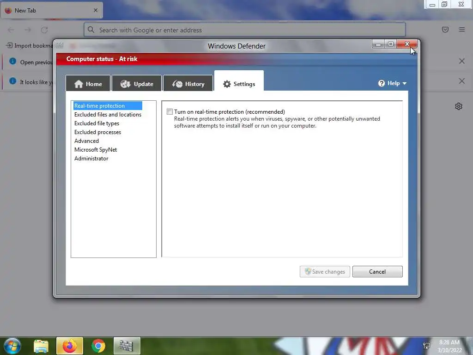Click the Firefox taskbar icon

pyautogui.click(x=70, y=346)
